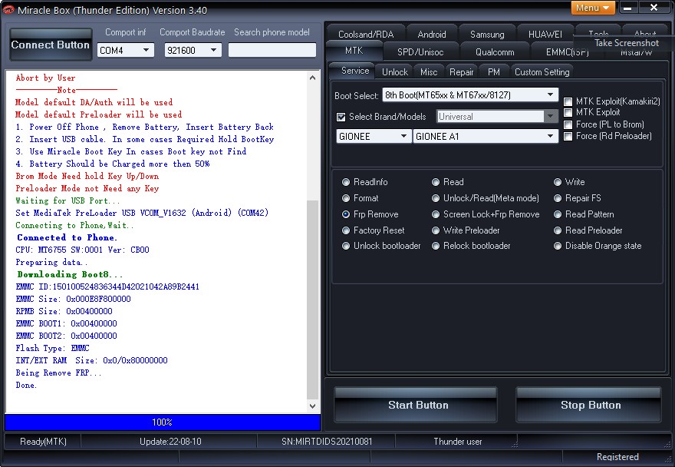Click the Miracle Box app logo icon
This screenshot has width=675, height=467.
tap(8, 9)
